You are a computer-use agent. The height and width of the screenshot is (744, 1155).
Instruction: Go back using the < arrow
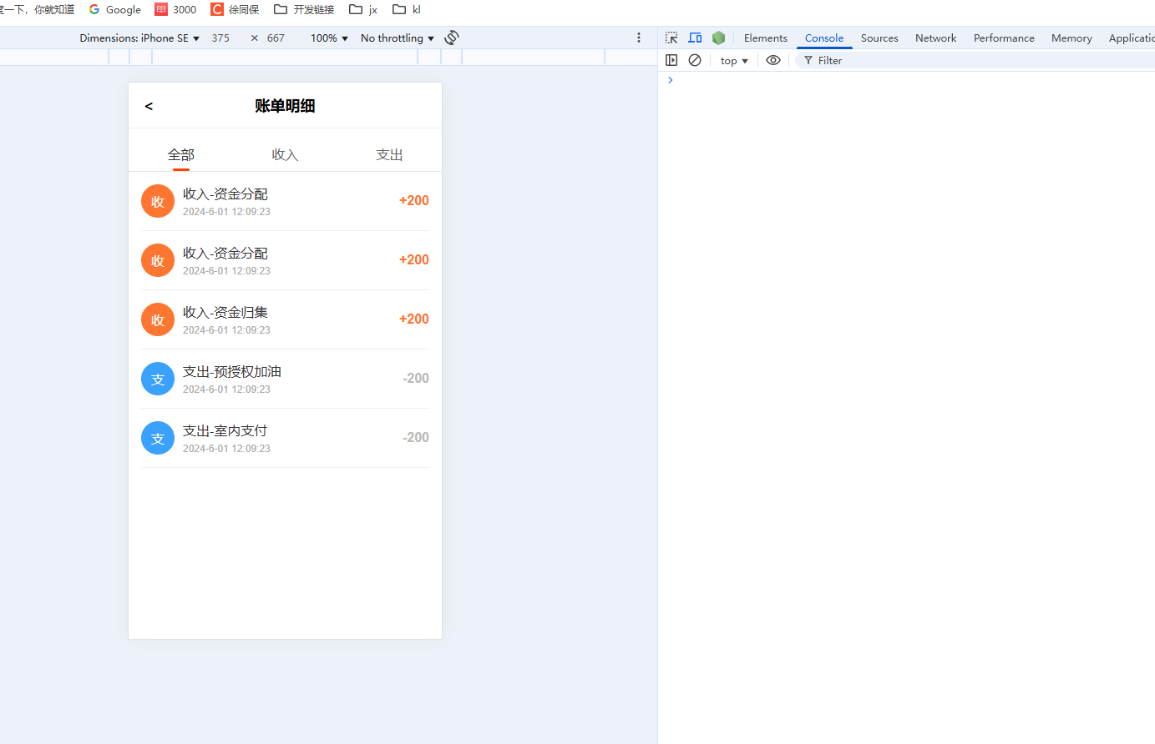click(149, 106)
